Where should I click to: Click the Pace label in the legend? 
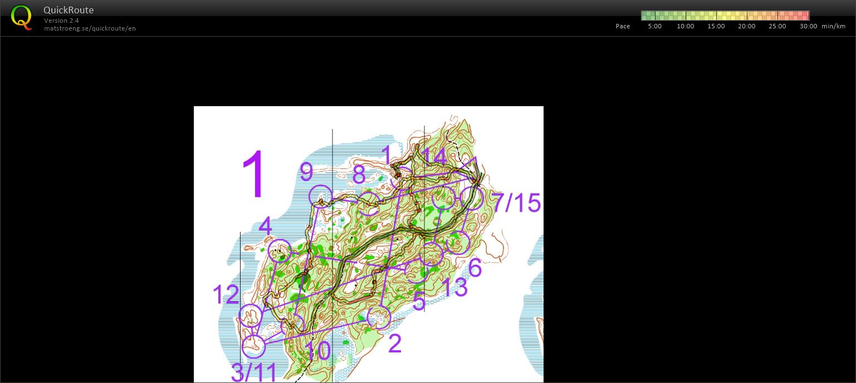point(623,26)
